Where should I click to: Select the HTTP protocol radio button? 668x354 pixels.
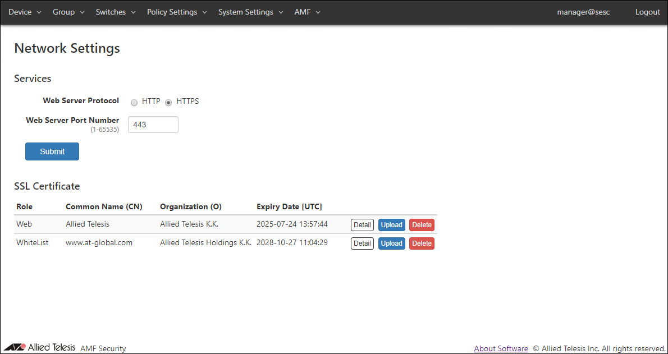[x=134, y=102]
